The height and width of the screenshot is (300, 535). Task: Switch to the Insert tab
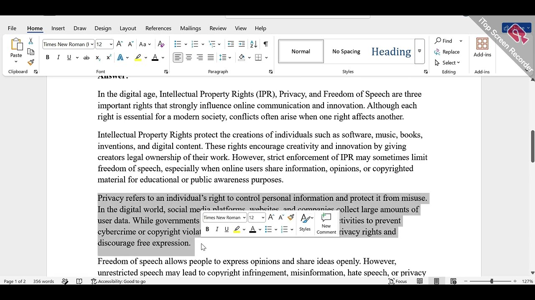point(58,28)
